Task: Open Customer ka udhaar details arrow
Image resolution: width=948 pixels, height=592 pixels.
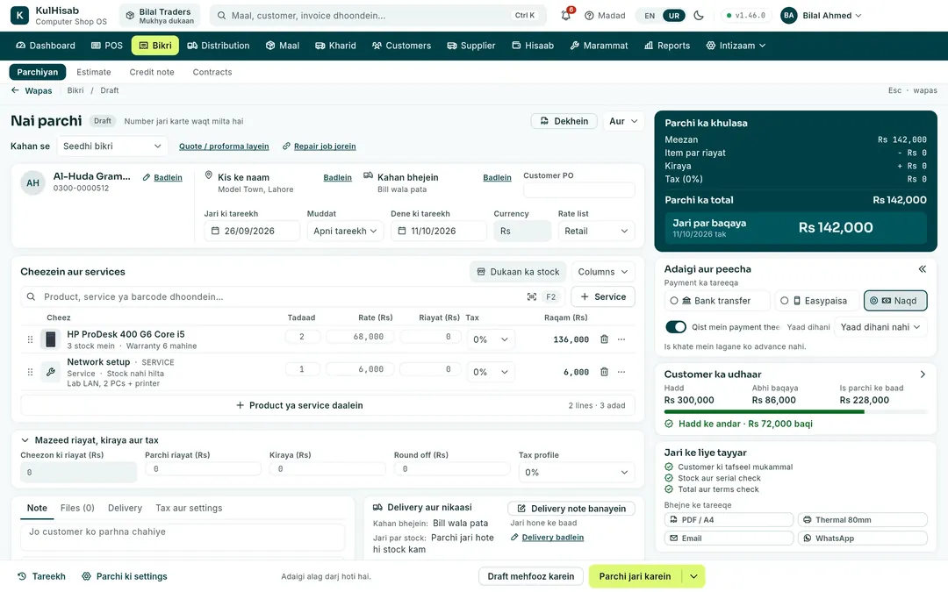Action: (x=923, y=374)
